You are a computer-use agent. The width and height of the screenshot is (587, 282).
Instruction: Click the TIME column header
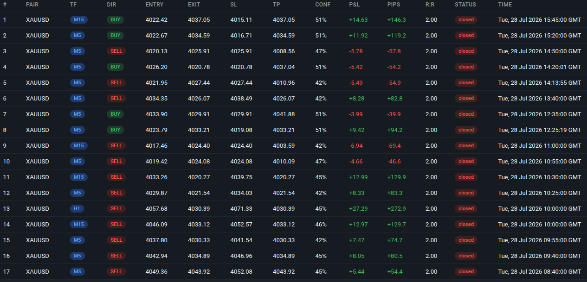tap(505, 5)
